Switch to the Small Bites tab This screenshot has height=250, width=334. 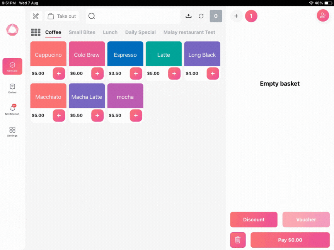(x=82, y=32)
